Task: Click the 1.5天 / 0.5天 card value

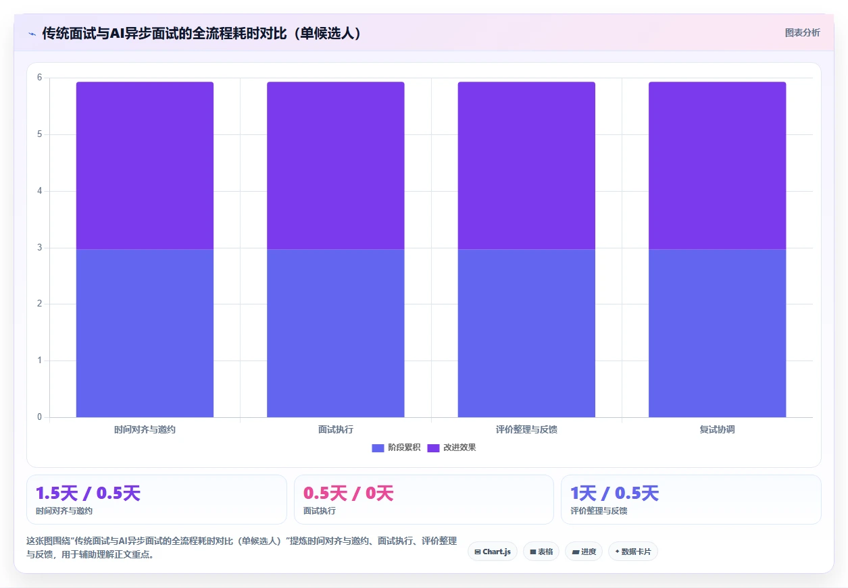Action: pos(88,493)
